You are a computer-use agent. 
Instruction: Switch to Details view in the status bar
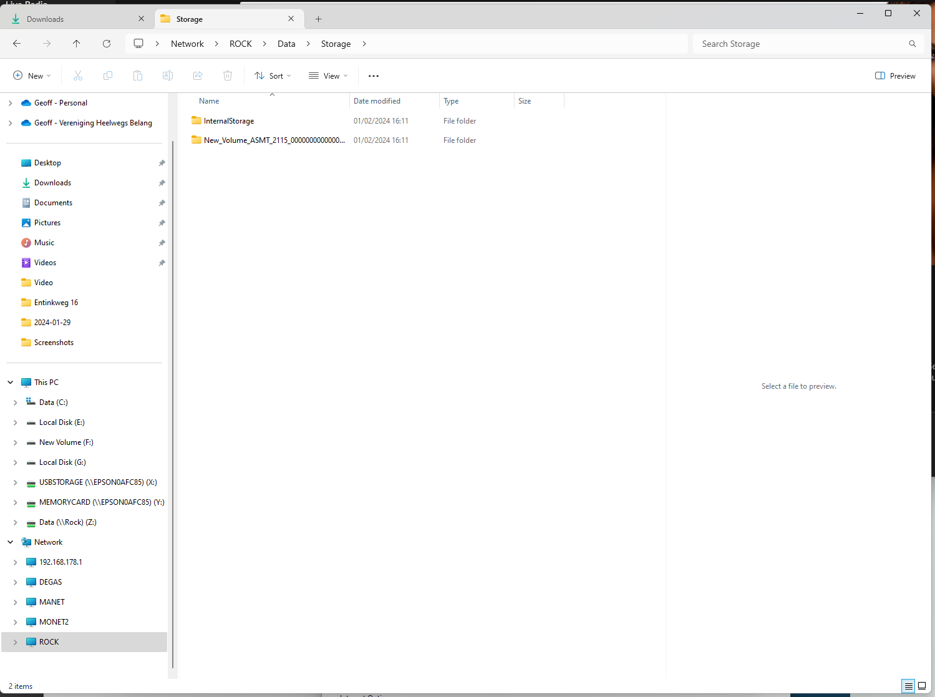908,686
